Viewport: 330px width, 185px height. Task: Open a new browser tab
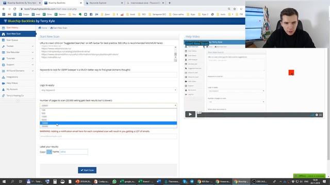[170, 3]
